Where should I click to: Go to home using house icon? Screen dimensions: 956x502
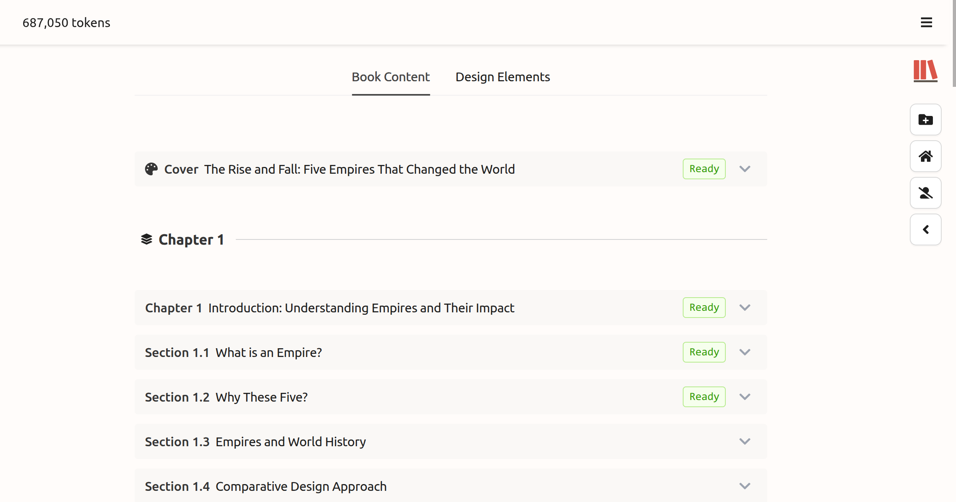click(925, 156)
